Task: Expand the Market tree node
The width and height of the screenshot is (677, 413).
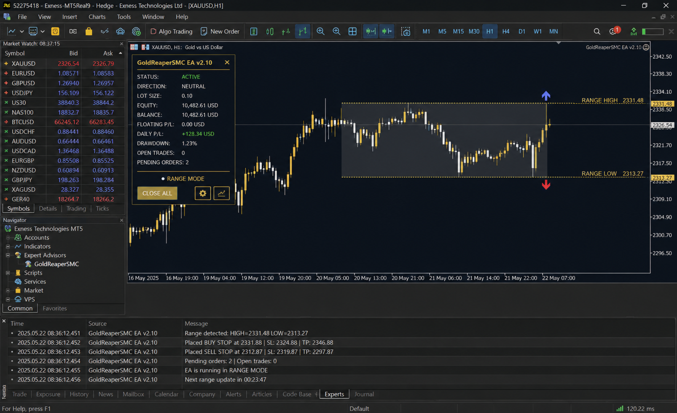Action: (x=8, y=291)
